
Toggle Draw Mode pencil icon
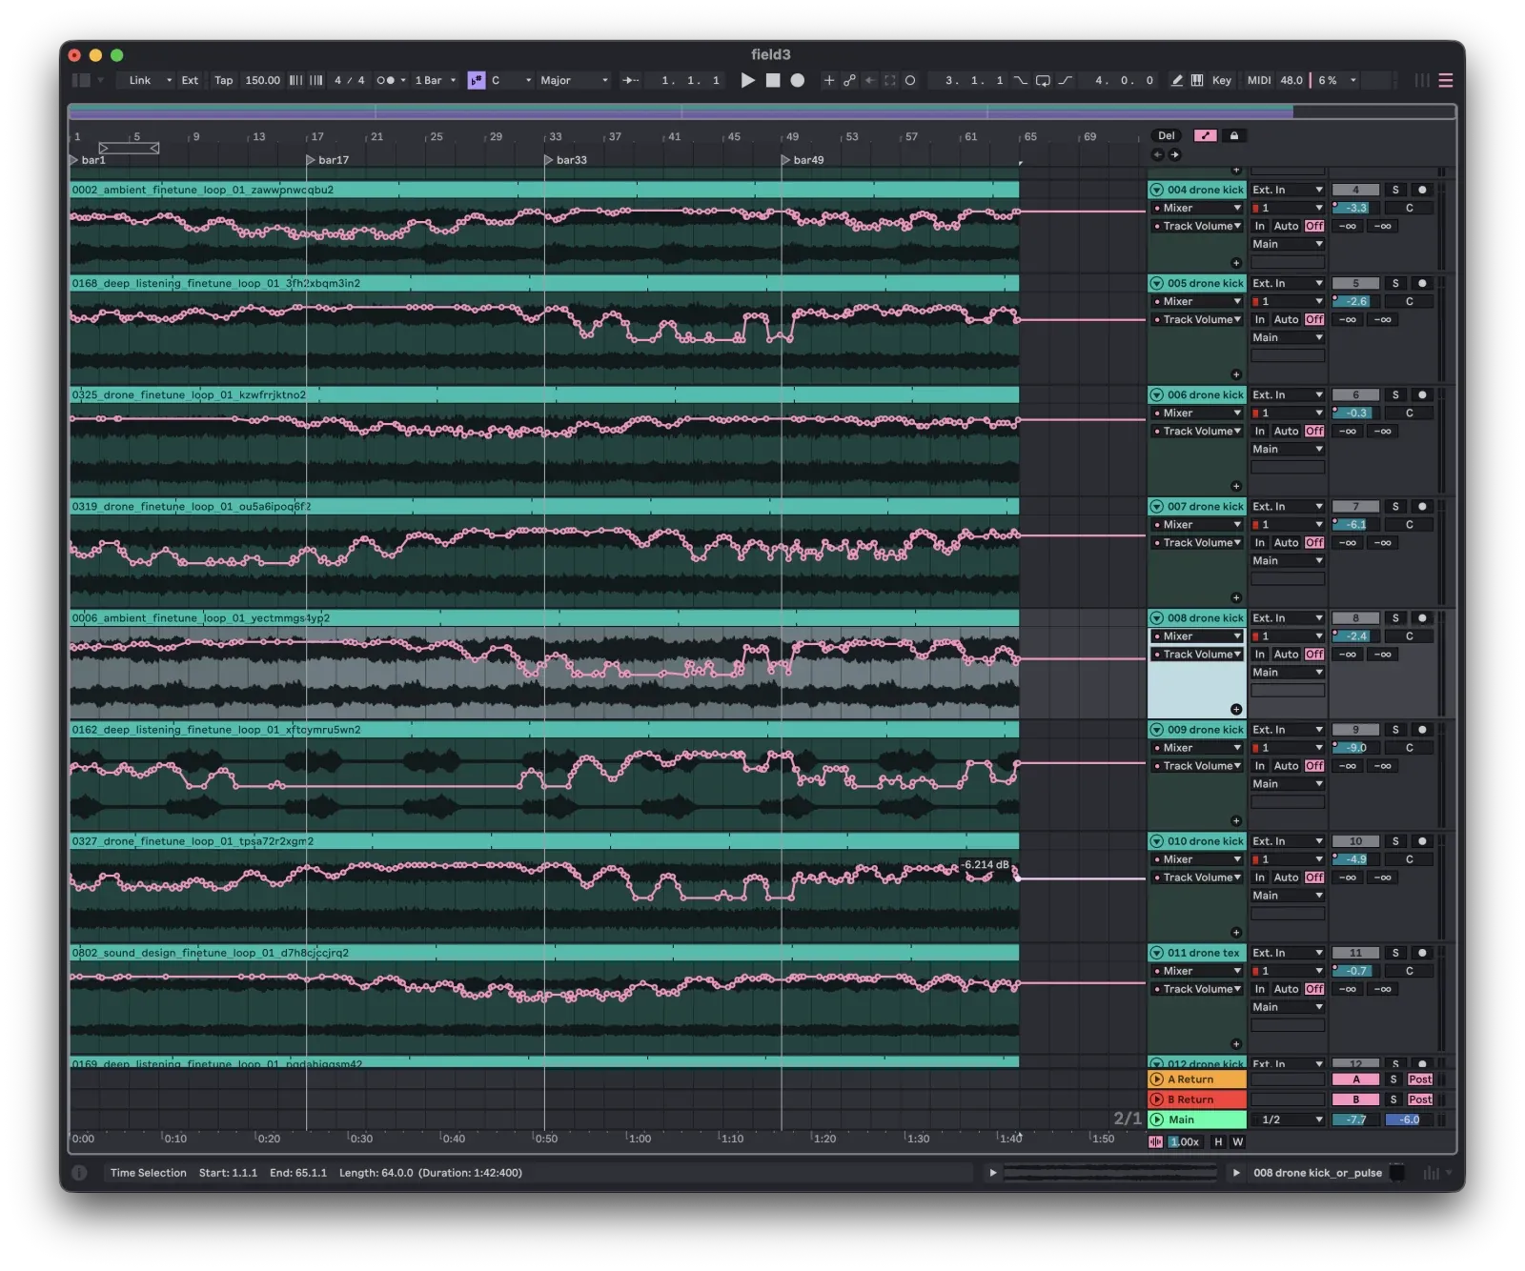[x=1177, y=80]
